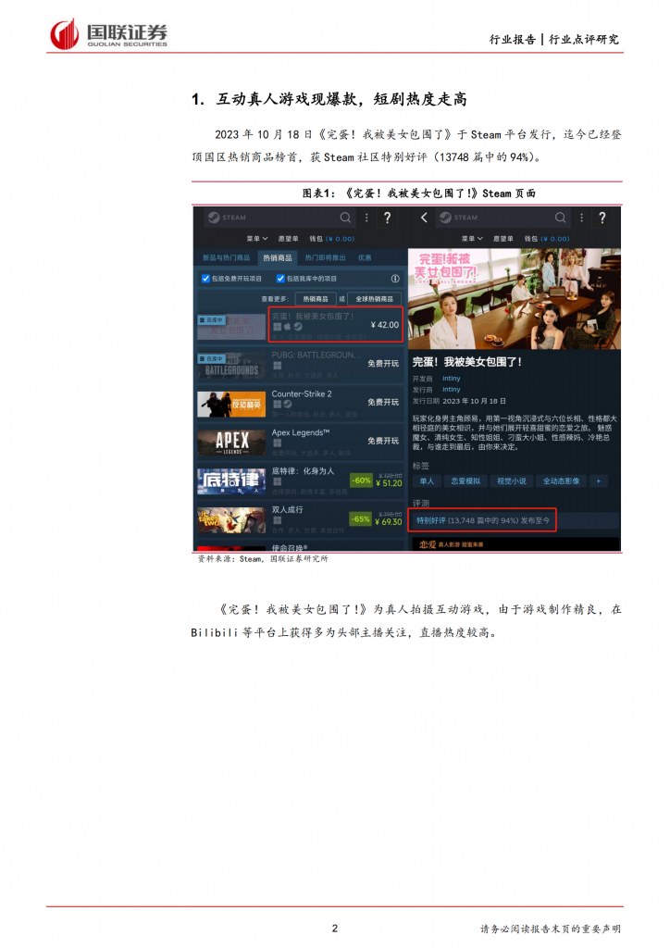Switch to 优惠 tab
The height and width of the screenshot is (948, 670).
pyautogui.click(x=365, y=258)
